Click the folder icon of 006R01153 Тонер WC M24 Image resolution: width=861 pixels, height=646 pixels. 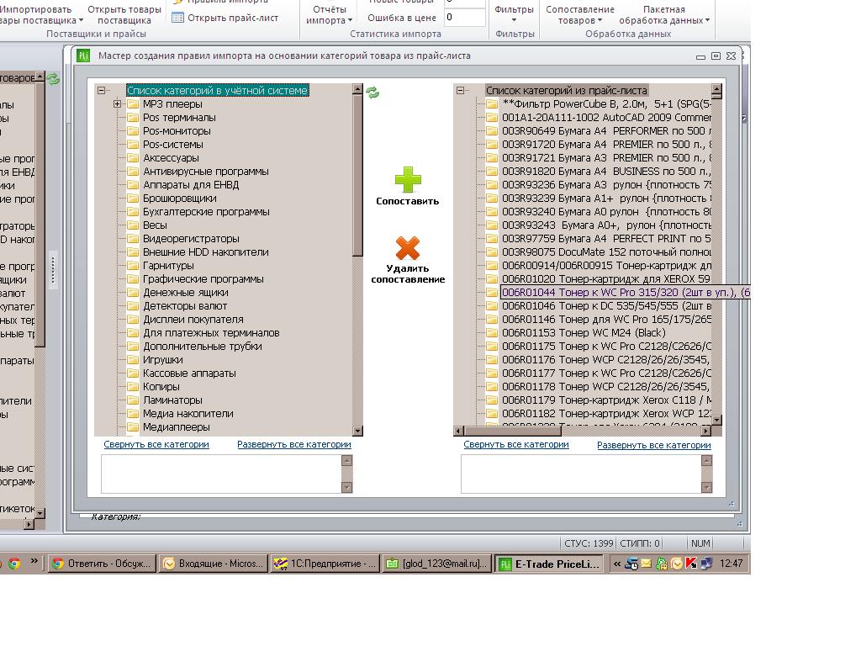click(x=492, y=333)
